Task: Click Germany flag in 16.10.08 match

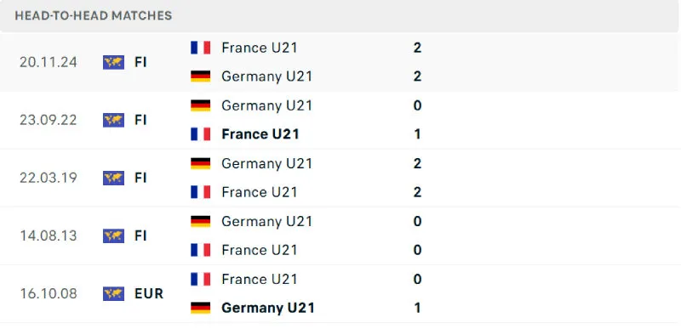Action: click(200, 309)
